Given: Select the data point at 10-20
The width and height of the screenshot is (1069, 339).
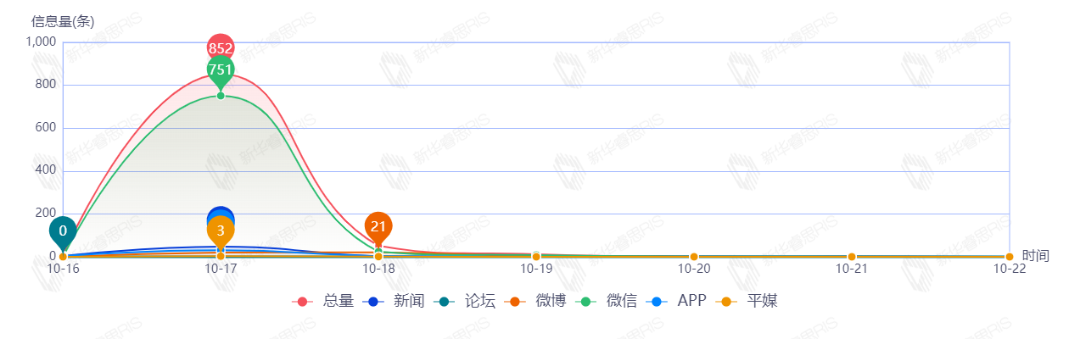Looking at the screenshot, I should pyautogui.click(x=694, y=257).
